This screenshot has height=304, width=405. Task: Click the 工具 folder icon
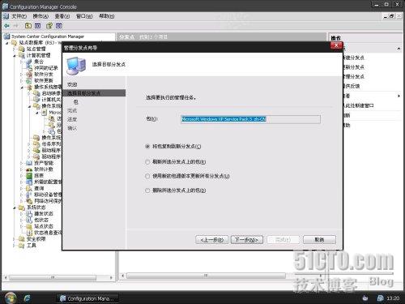coord(22,246)
